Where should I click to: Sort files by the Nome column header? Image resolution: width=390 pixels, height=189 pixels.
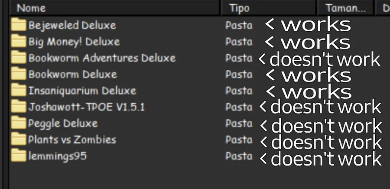pos(31,8)
